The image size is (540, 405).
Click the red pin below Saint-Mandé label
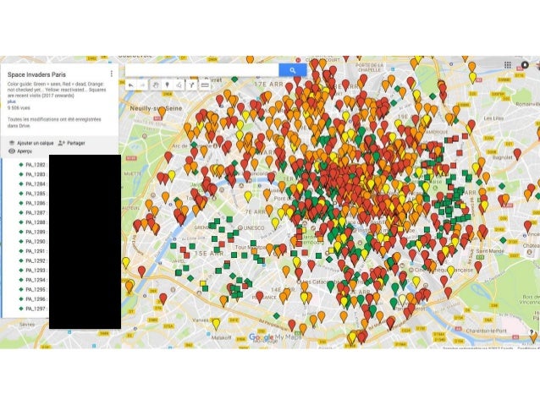coord(478,266)
